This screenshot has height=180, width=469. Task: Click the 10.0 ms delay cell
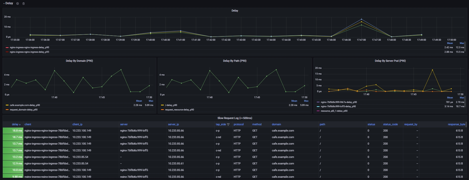[x=13, y=170]
